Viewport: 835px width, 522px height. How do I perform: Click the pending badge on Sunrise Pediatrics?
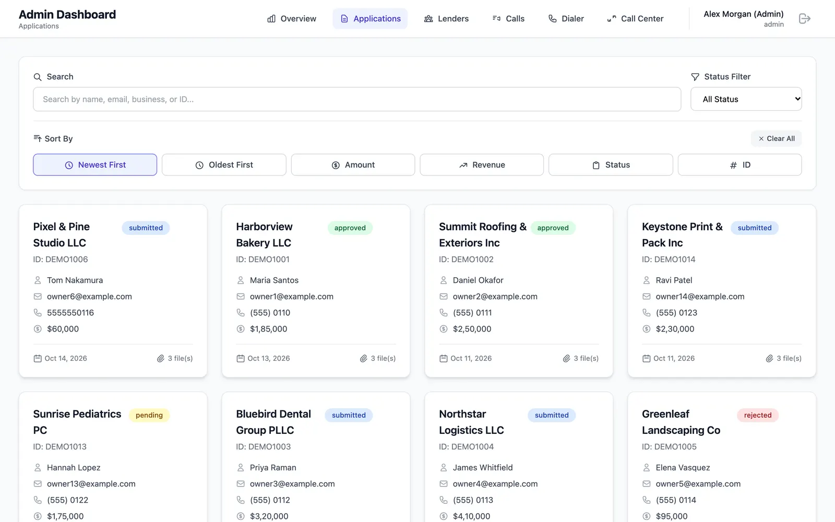coord(149,416)
